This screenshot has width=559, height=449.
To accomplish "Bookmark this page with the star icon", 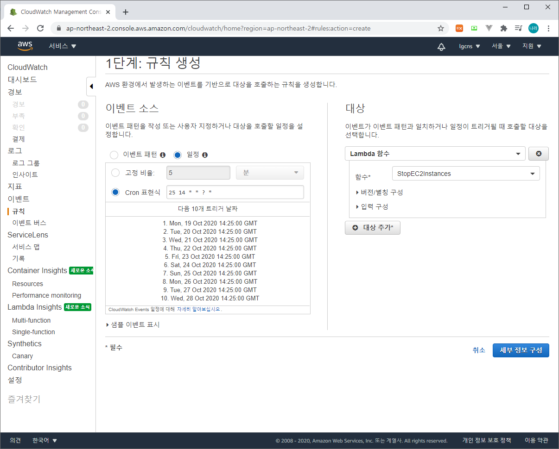I will [x=441, y=28].
